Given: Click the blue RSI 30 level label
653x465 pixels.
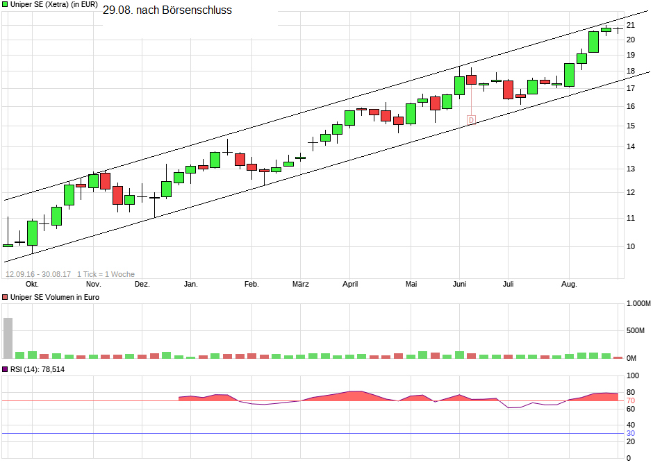Looking at the screenshot, I should (x=631, y=433).
